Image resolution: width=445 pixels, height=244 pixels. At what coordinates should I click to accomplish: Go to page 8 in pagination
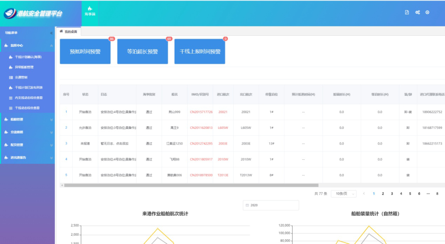(437, 193)
